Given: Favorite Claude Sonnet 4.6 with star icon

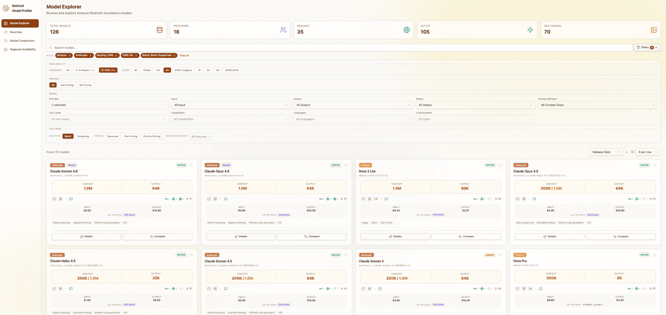Looking at the screenshot, I should [x=191, y=165].
